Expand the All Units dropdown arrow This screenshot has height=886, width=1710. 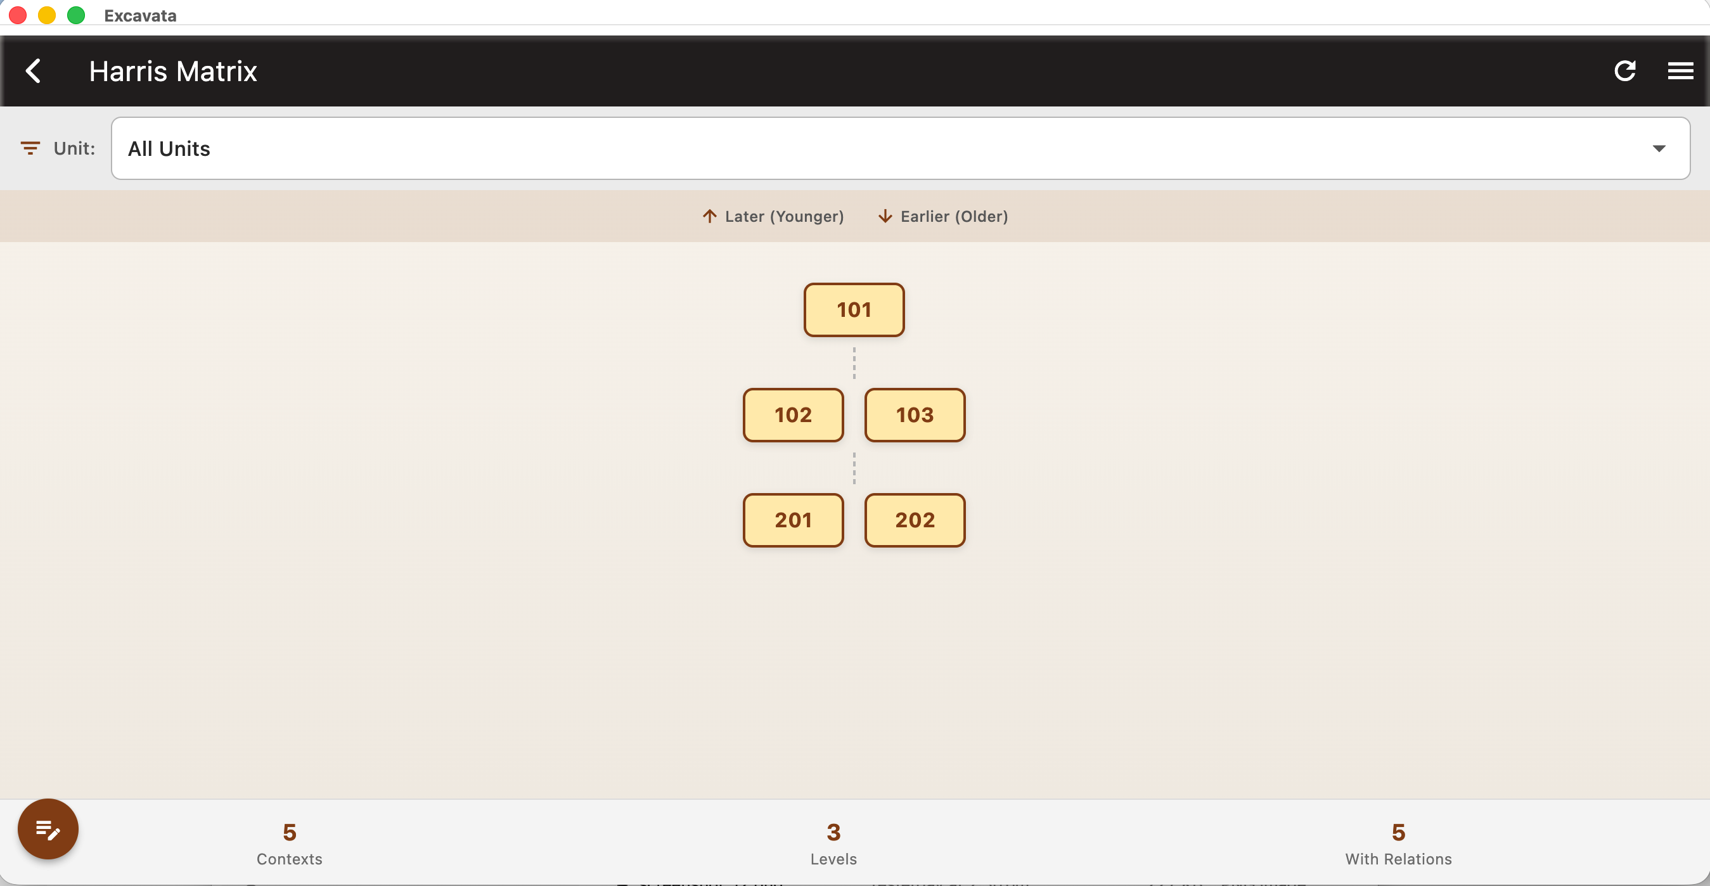pyautogui.click(x=1659, y=149)
